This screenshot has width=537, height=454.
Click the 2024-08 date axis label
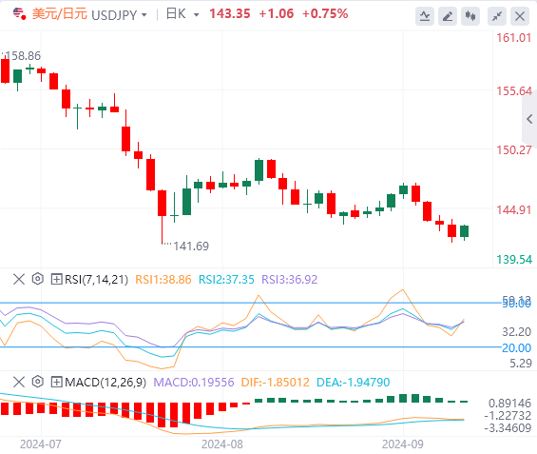click(221, 444)
